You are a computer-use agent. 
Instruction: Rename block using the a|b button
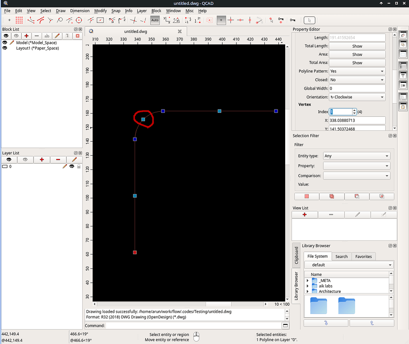point(47,36)
